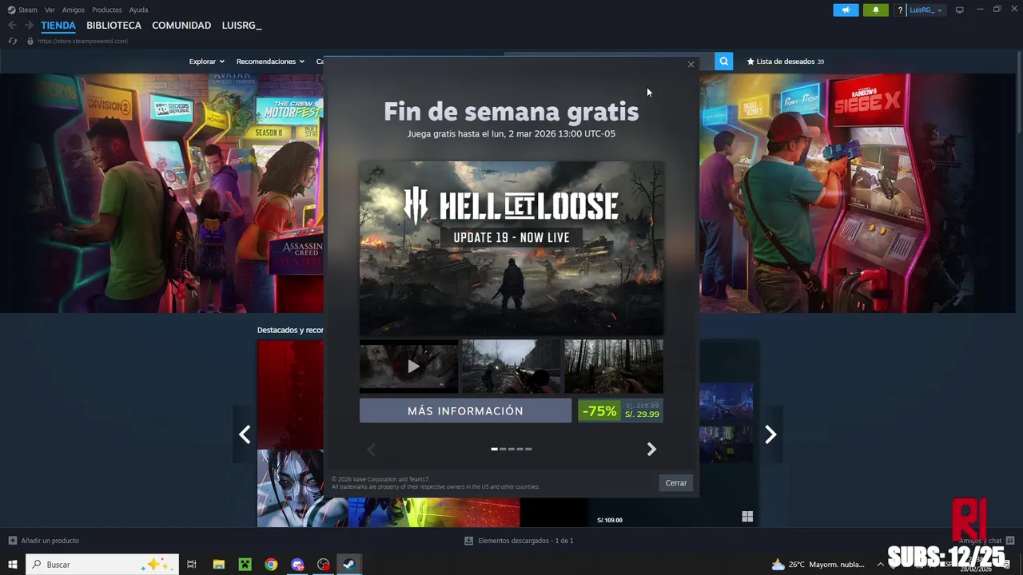Click the popup left arrow for previous promotion
1023x575 pixels.
click(x=371, y=450)
